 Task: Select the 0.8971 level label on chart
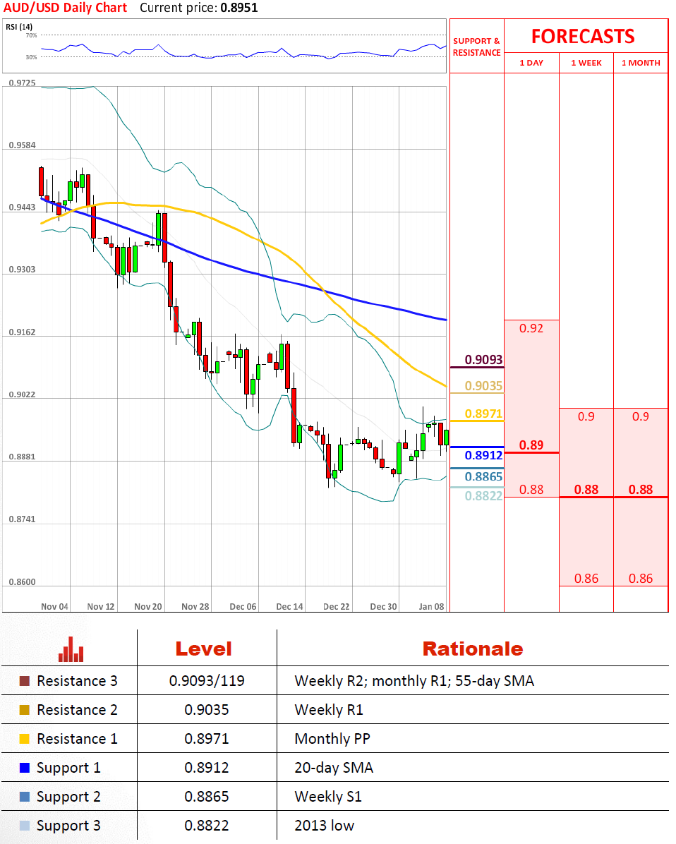point(483,414)
